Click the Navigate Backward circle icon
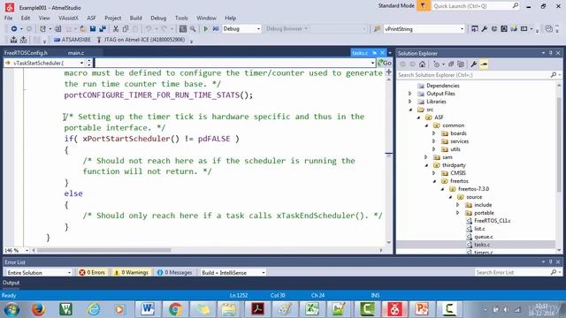This screenshot has width=566, height=318. (x=14, y=29)
